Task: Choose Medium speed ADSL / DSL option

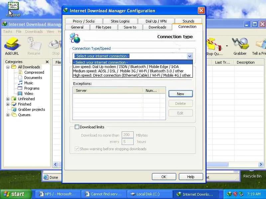Action: coord(132,71)
